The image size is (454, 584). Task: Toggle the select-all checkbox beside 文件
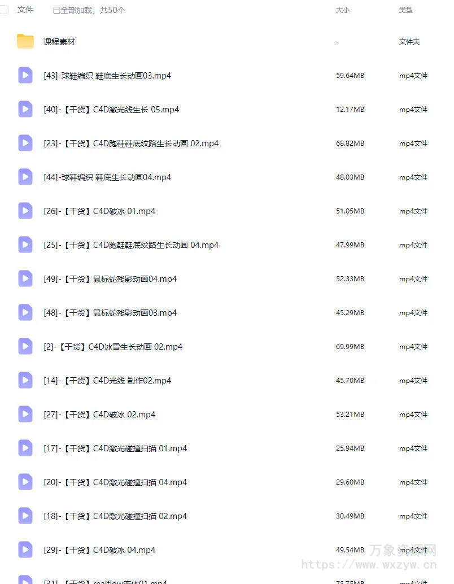pos(4,10)
